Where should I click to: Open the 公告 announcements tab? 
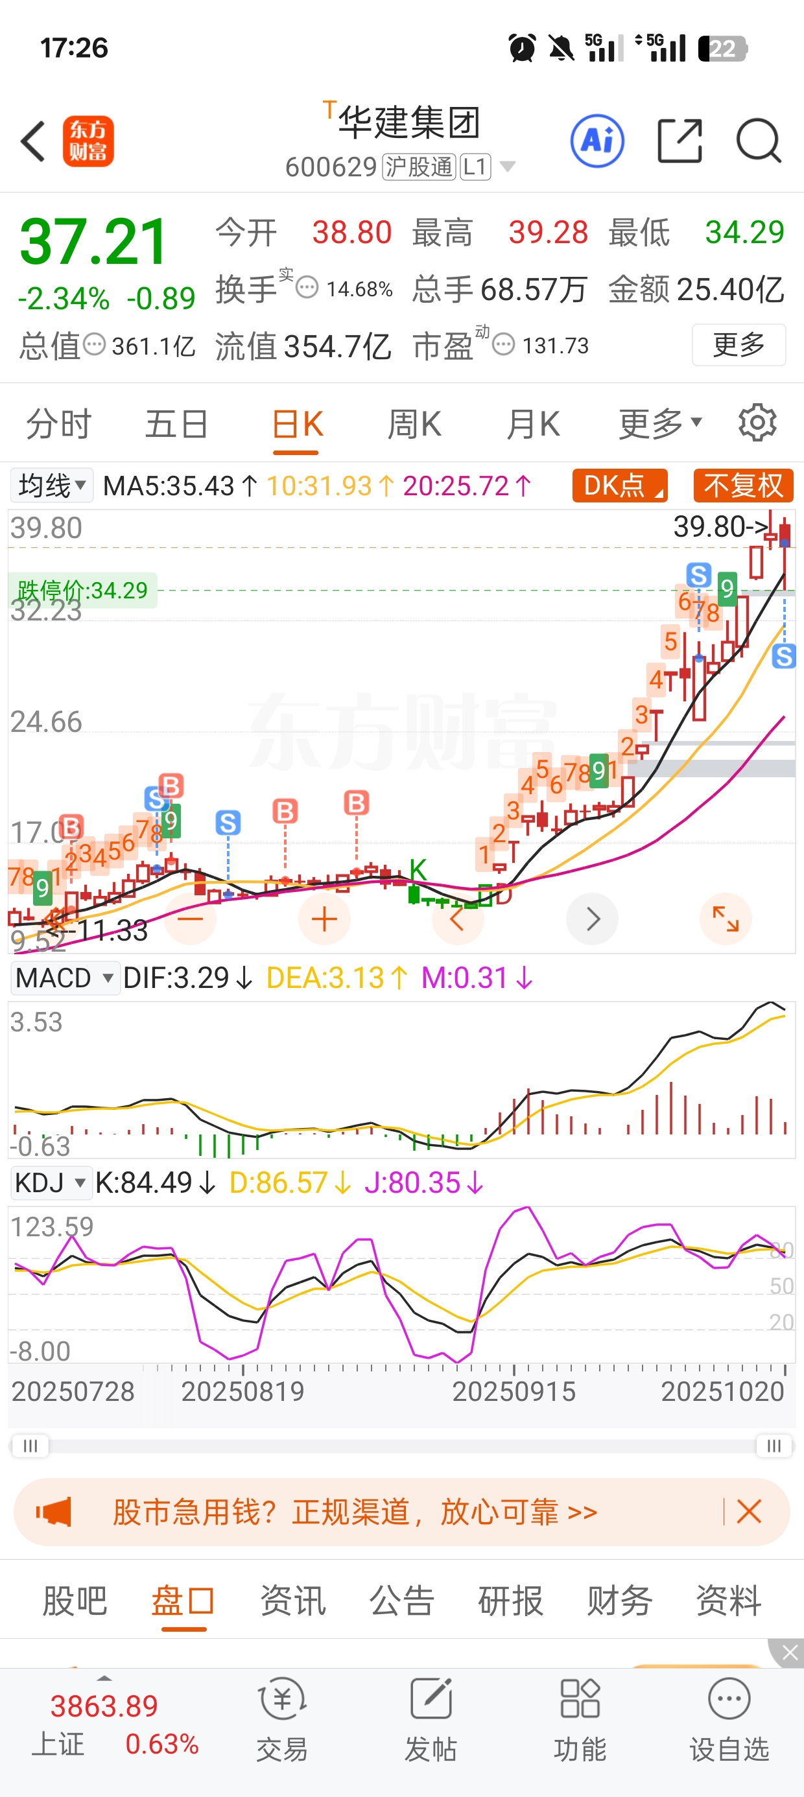coord(401,1601)
